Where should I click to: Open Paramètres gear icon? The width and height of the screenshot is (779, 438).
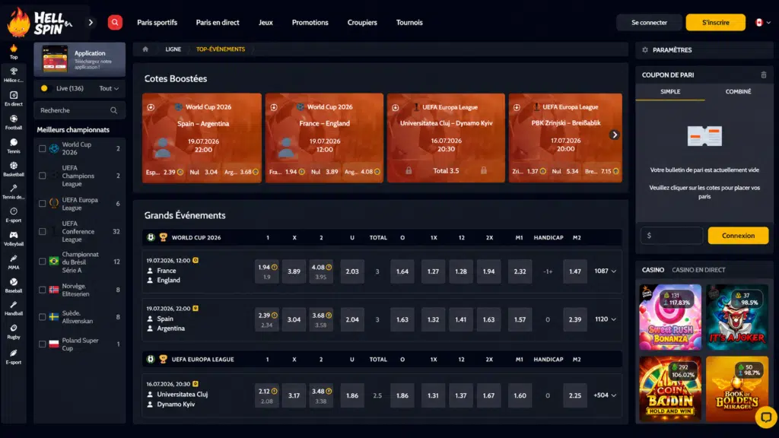coord(645,49)
